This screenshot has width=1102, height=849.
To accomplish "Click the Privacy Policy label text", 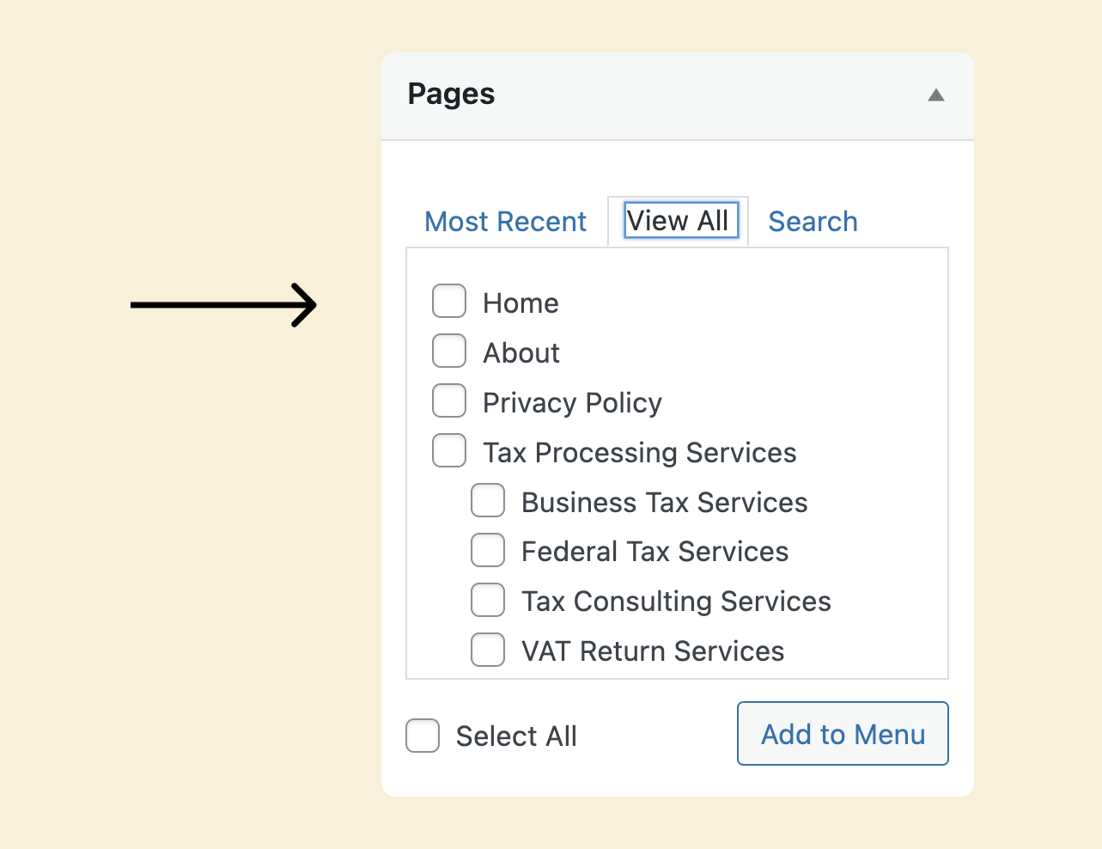I will (572, 403).
